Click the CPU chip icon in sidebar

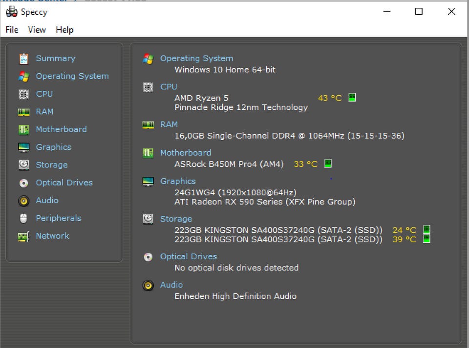23,94
